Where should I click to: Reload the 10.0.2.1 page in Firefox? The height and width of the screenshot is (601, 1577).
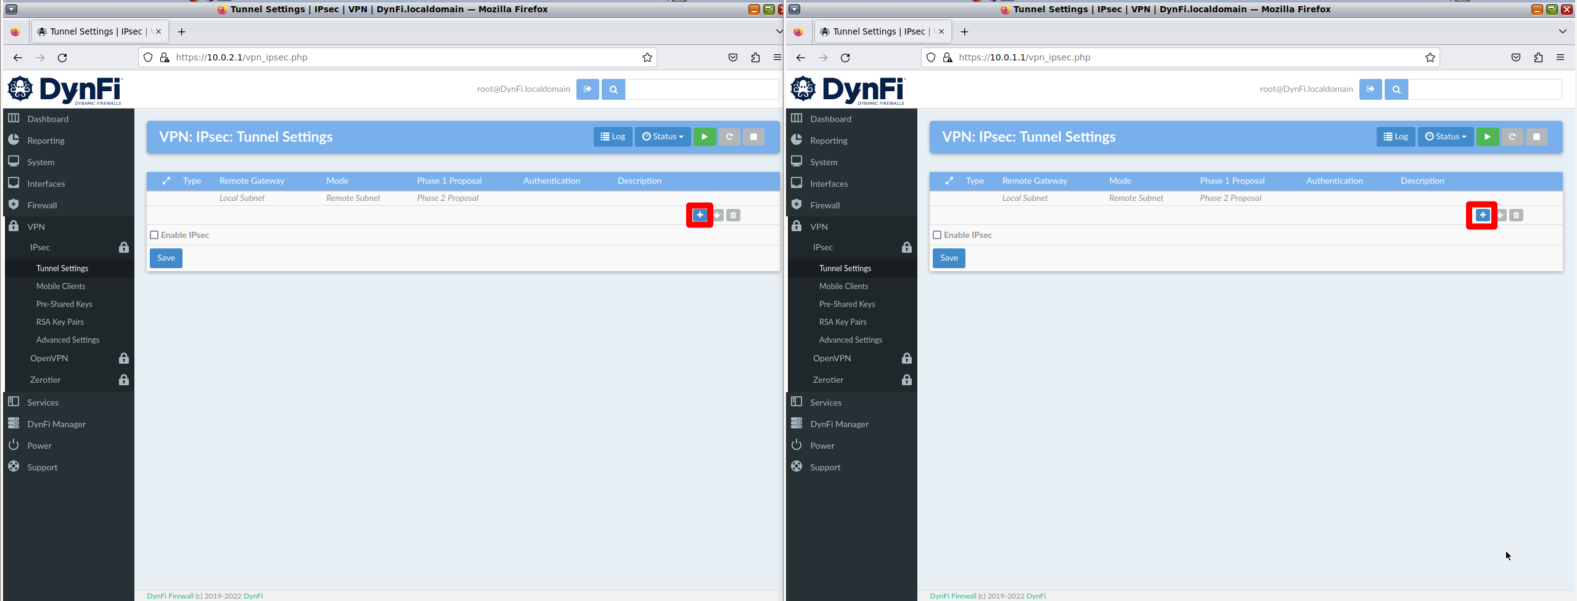(x=62, y=57)
